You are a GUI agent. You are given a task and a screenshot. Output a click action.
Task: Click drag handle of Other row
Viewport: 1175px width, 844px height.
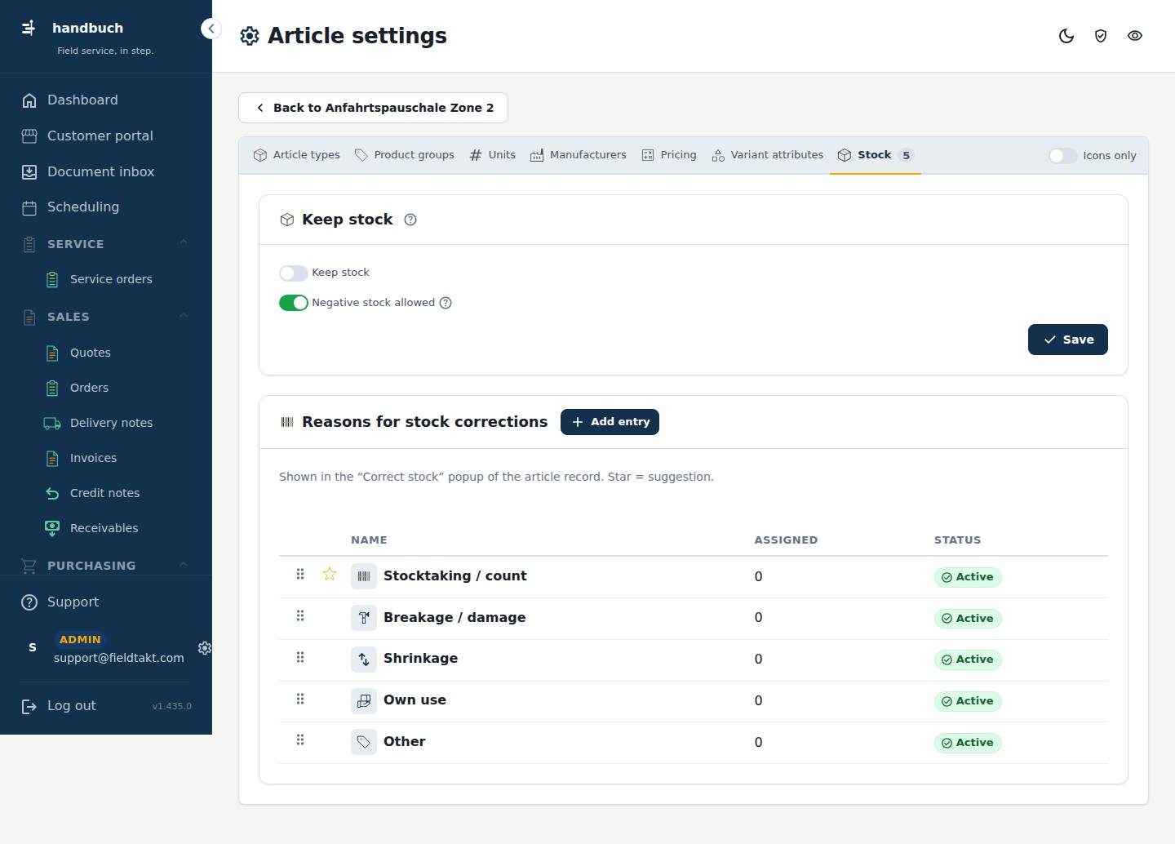coord(300,740)
